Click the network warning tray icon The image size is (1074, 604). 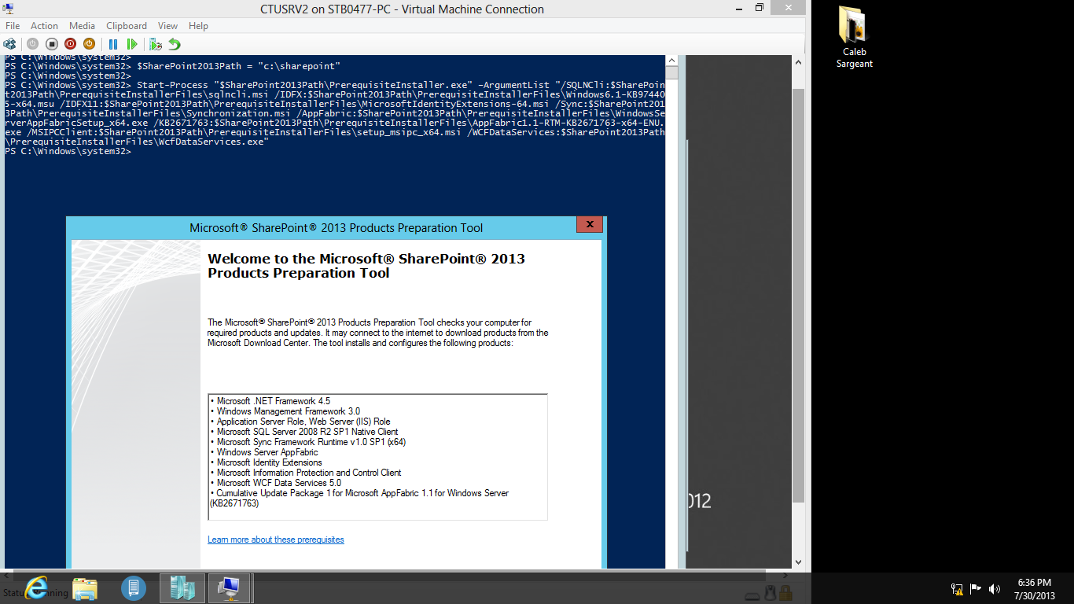click(957, 588)
